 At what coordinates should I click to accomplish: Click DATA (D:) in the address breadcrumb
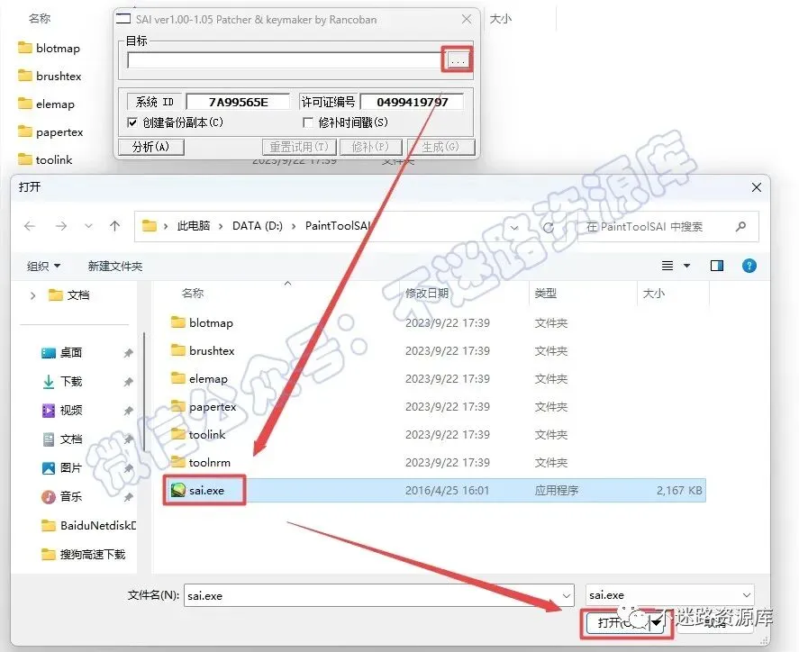258,226
